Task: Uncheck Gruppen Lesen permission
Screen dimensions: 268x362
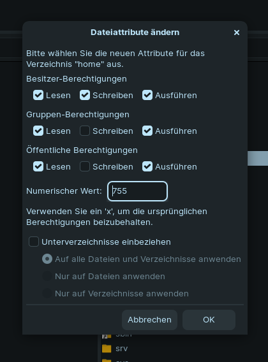Action: tap(38, 131)
